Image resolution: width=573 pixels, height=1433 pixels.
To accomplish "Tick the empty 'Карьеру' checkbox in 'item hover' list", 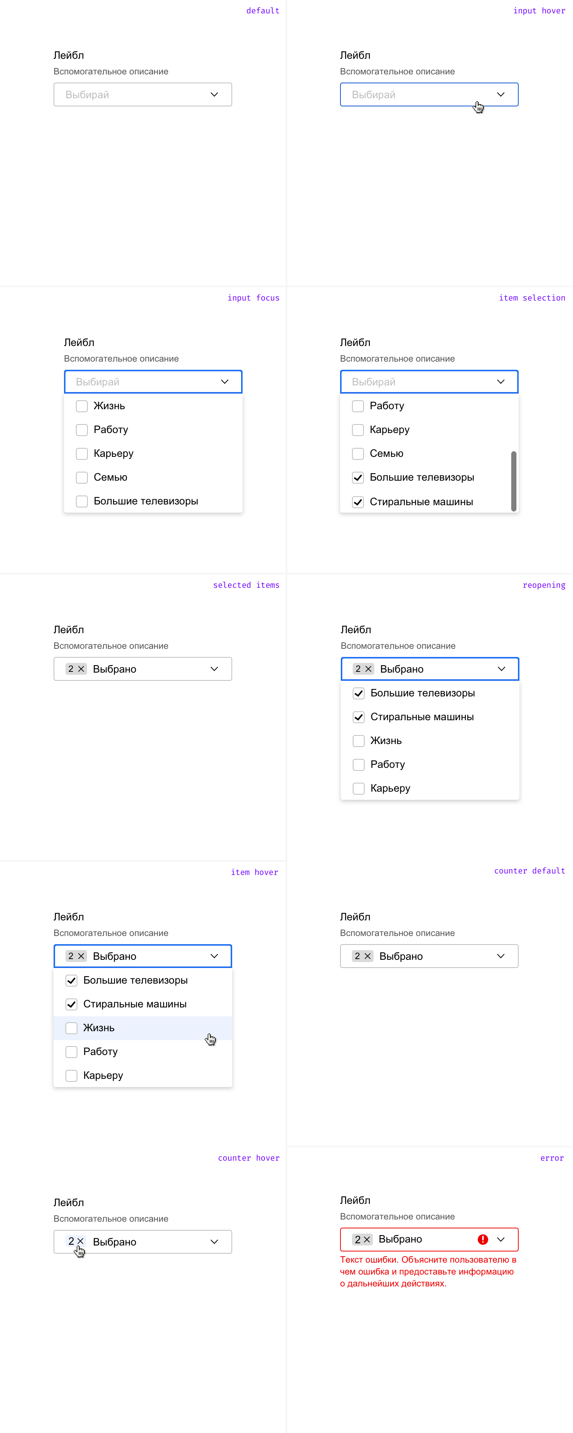I will point(71,1075).
